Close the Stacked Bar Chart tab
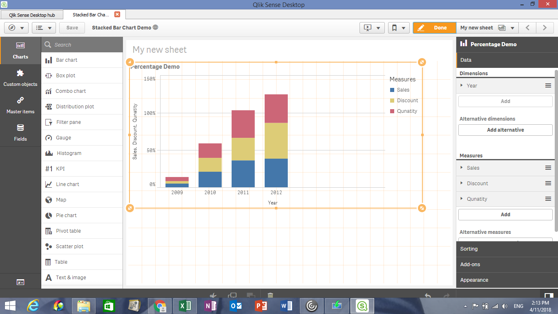This screenshot has width=558, height=314. pyautogui.click(x=117, y=14)
